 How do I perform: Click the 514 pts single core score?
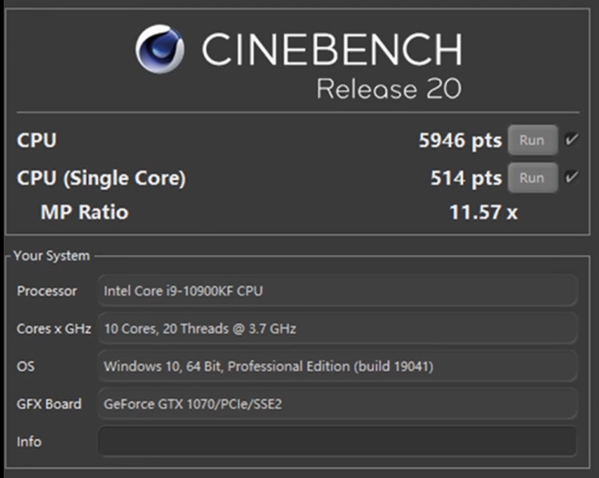coord(466,178)
